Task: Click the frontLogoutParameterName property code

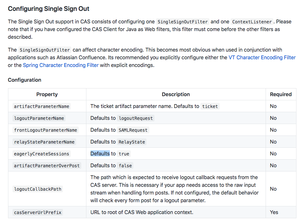Action: (45, 130)
